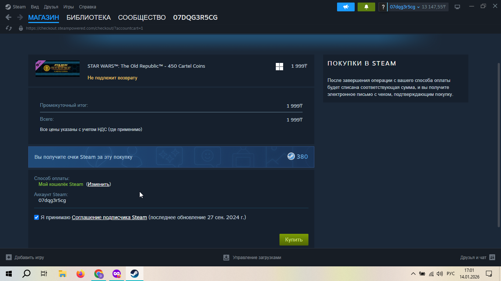Click the padlock security icon
501x281 pixels.
click(21, 28)
